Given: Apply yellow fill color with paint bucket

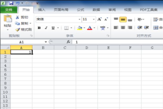Looking at the screenshot, I should (80, 28).
